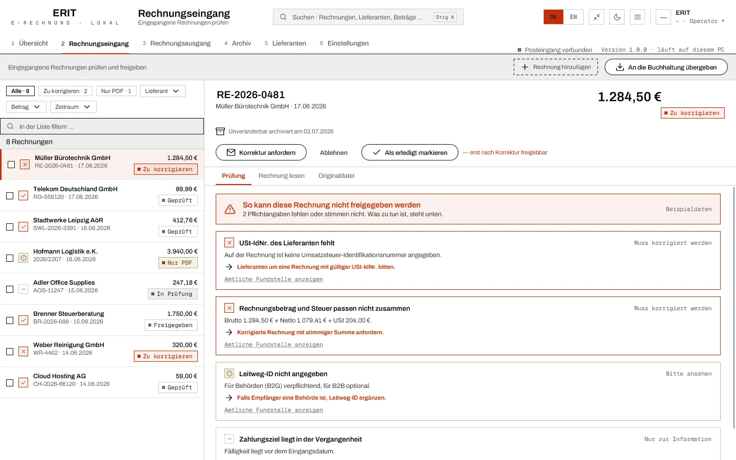Expand the Zeitraum filter dropdown

[73, 107]
